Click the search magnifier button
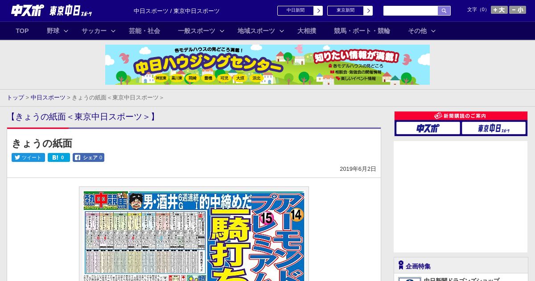535x281 pixels. (444, 11)
